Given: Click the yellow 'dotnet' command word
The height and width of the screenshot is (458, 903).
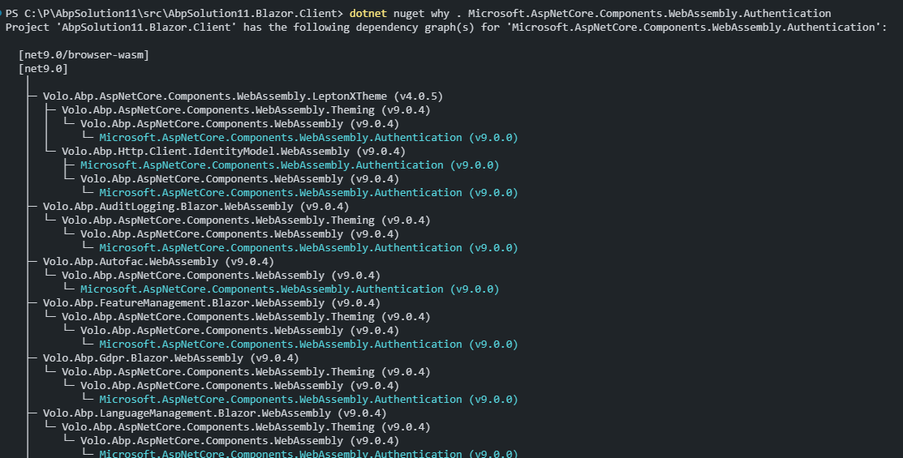Looking at the screenshot, I should click(x=368, y=13).
